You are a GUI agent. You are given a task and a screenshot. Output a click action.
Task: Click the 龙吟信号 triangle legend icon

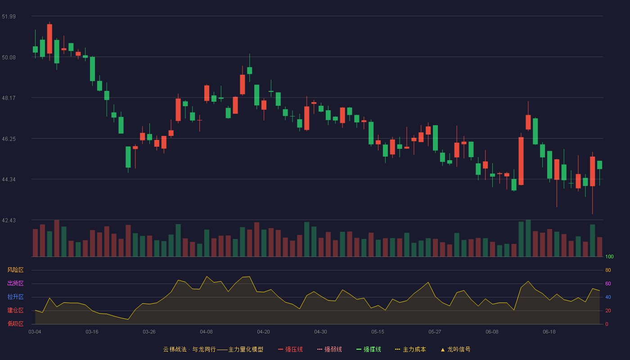click(x=442, y=349)
